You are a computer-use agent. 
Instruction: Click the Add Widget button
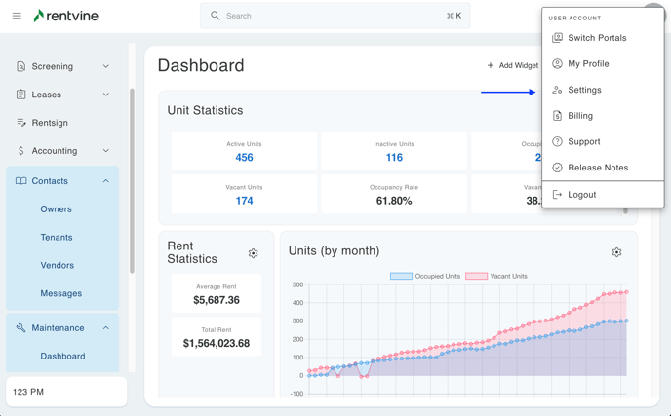(x=513, y=65)
